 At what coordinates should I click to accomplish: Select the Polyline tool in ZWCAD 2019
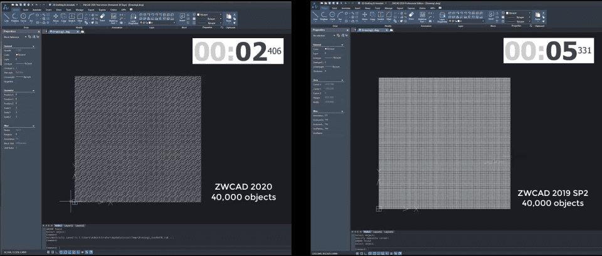tap(324, 16)
